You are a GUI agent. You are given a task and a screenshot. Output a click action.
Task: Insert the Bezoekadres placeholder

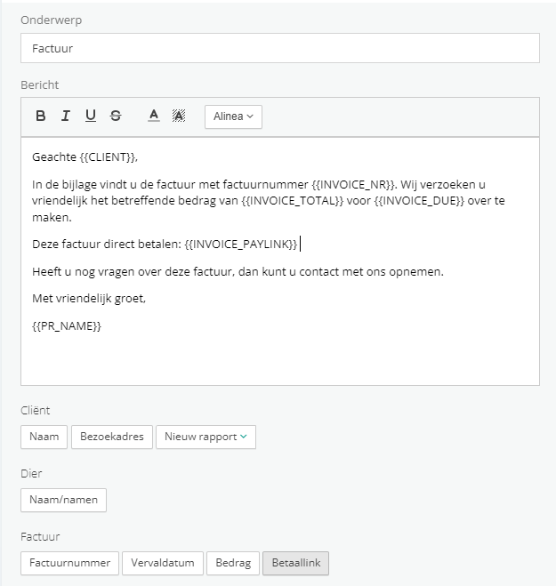click(112, 437)
